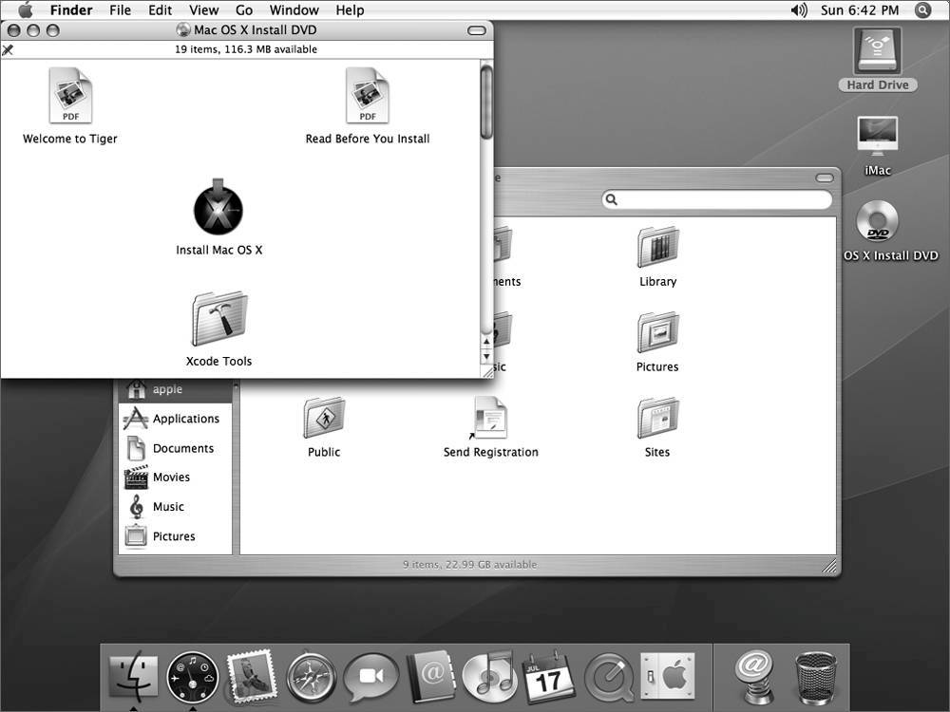This screenshot has height=712, width=950.
Task: Select the Public folder
Action: tap(324, 417)
